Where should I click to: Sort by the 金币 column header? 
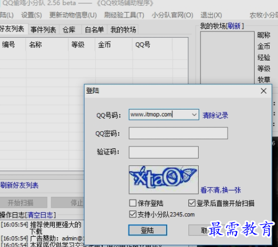pos(114,44)
